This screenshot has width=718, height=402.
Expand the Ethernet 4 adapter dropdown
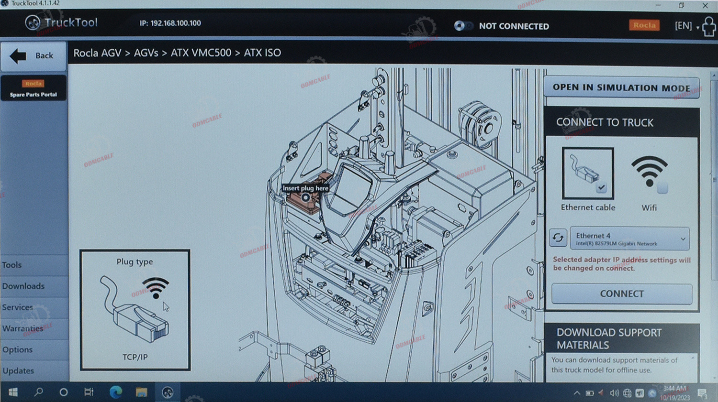[683, 239]
